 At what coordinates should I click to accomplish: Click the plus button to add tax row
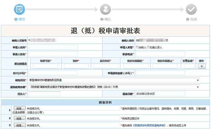coord(201,66)
